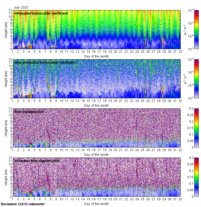Click the "Smoothed lidar depolarisation" panel title
This screenshot has height=207, width=201.
[37, 161]
